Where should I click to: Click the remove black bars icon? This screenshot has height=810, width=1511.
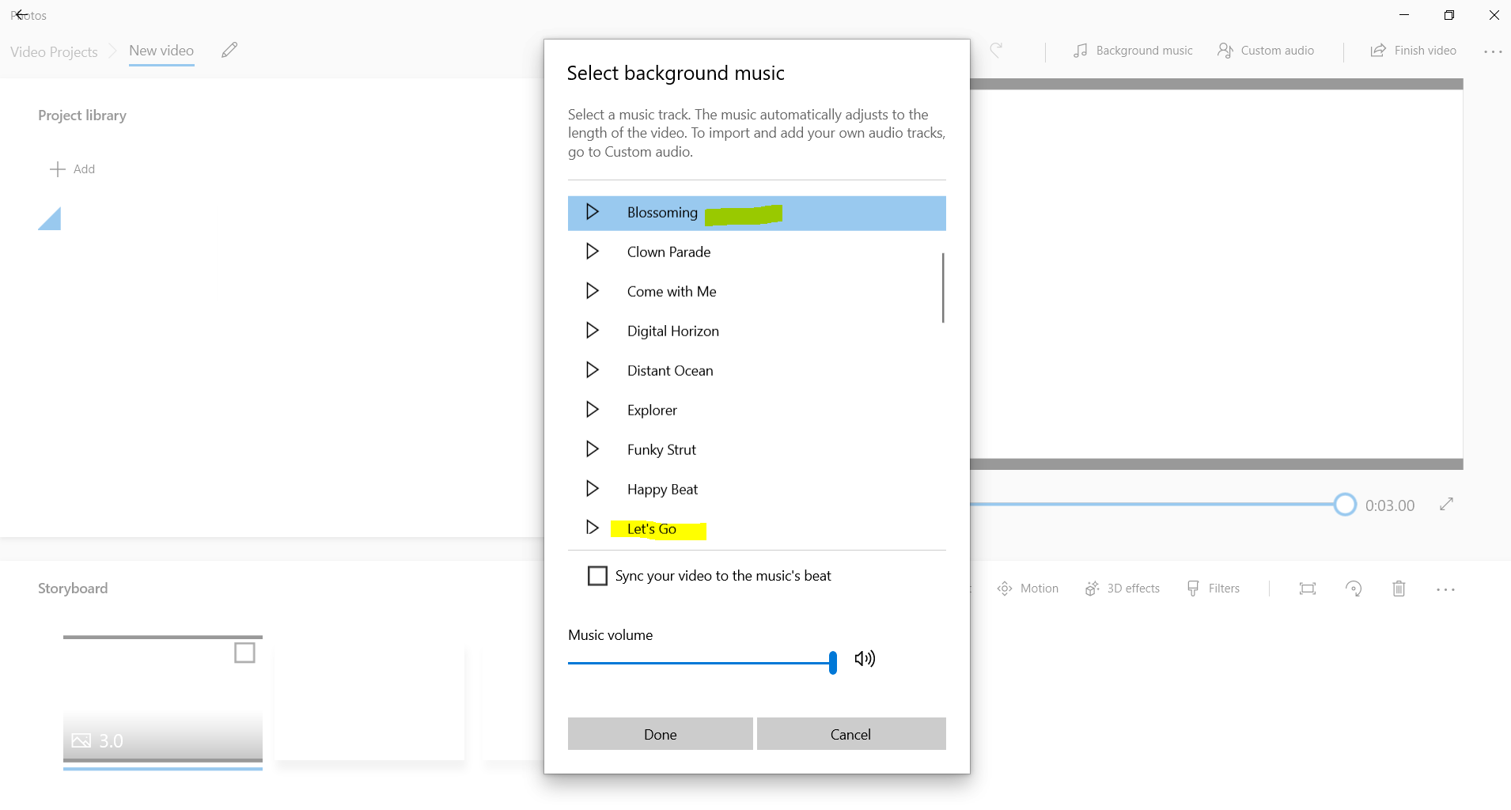tap(1308, 589)
